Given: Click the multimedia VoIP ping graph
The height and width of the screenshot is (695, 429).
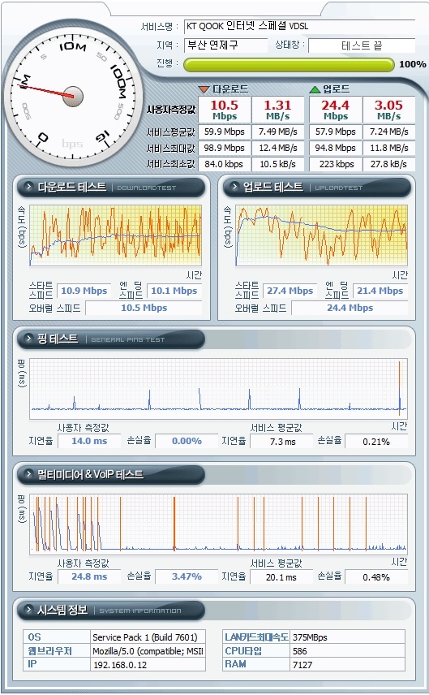Looking at the screenshot, I should [218, 524].
